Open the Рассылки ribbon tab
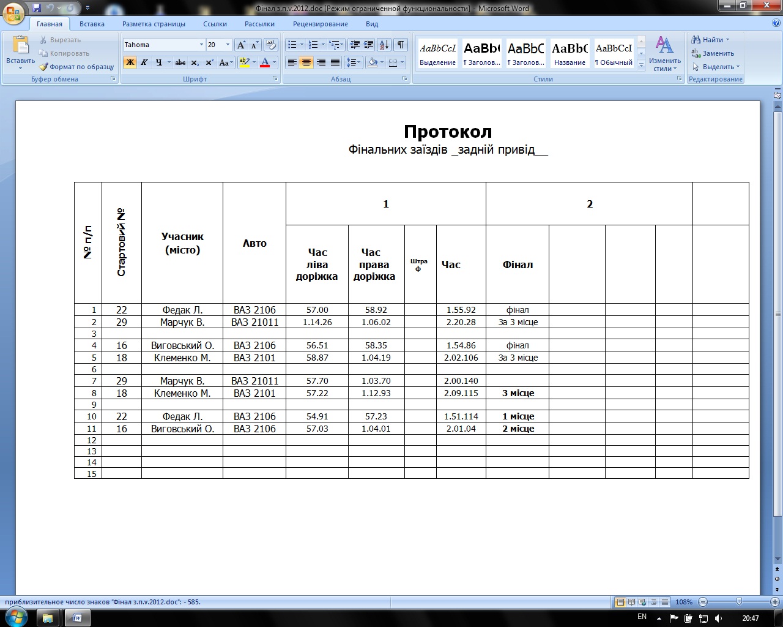This screenshot has width=783, height=627. coord(259,24)
